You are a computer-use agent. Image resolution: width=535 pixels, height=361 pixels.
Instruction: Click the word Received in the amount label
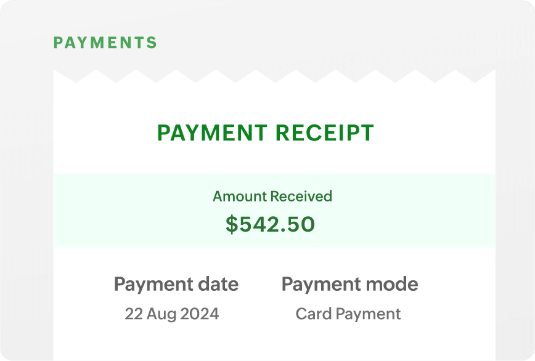(301, 197)
